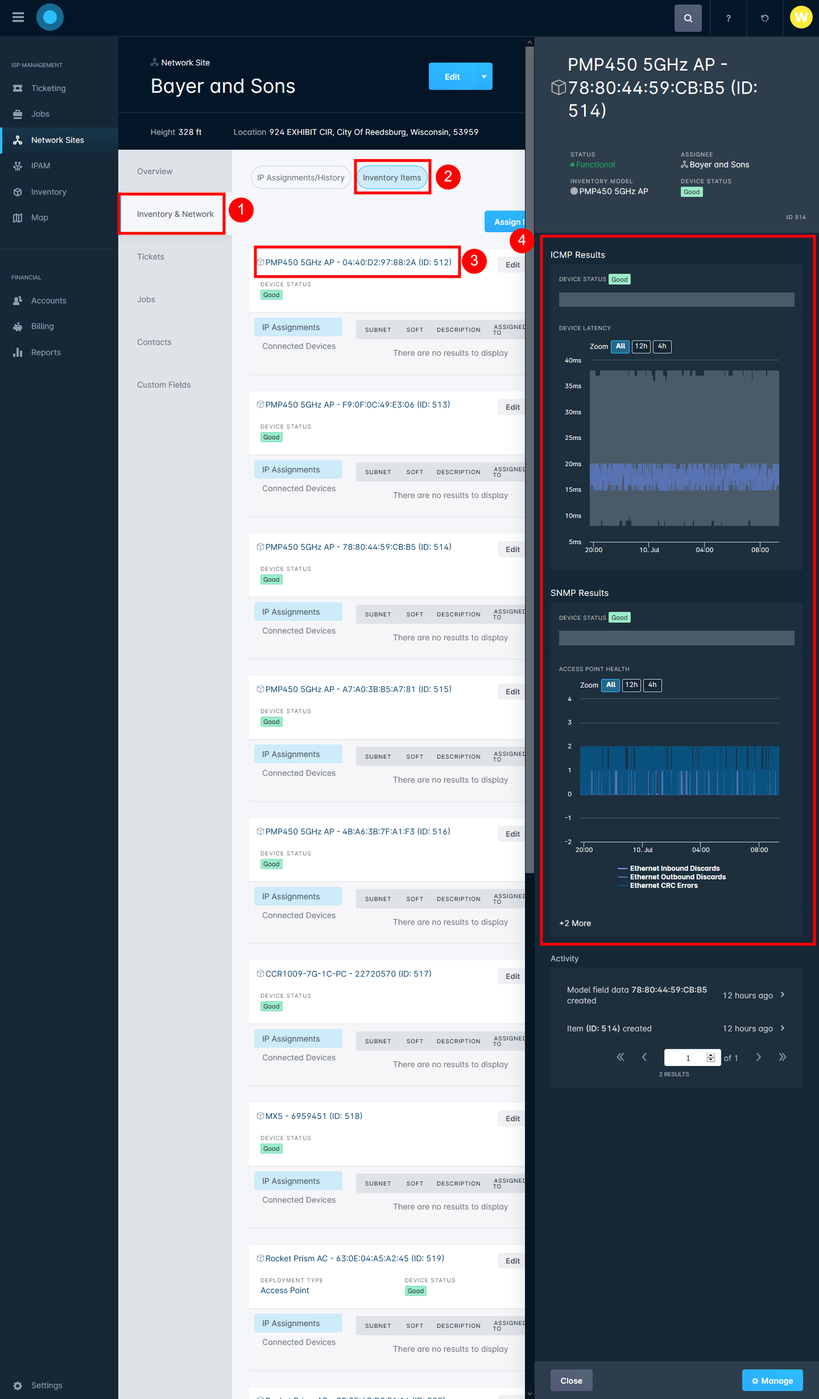Open the user avatar W icon
The height and width of the screenshot is (1399, 819).
tap(801, 17)
